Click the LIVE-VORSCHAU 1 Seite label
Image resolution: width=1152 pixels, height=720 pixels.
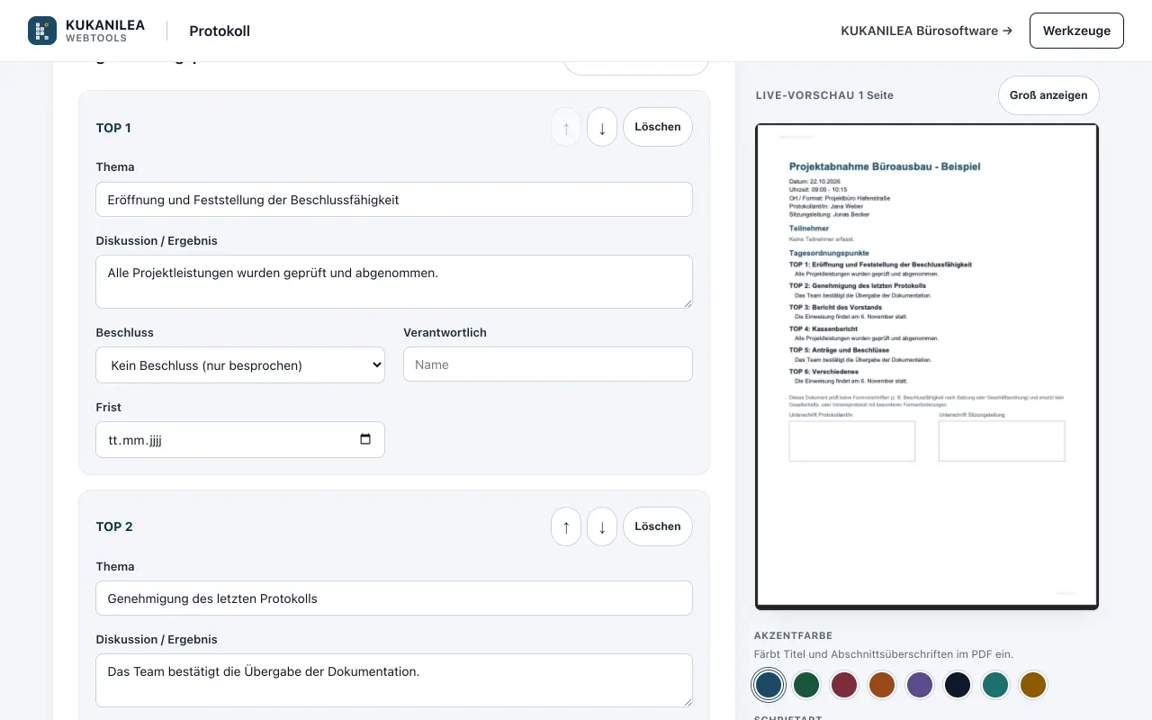tap(824, 95)
